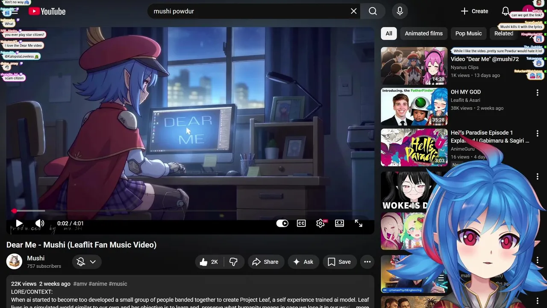Open the video settings gear
This screenshot has height=308, width=547.
click(321, 223)
